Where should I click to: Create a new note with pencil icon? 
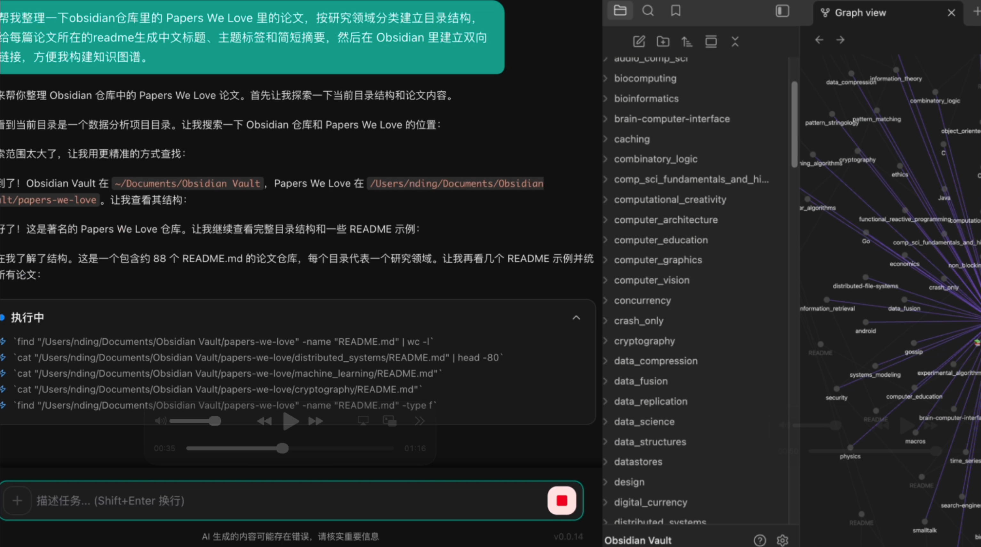(639, 42)
